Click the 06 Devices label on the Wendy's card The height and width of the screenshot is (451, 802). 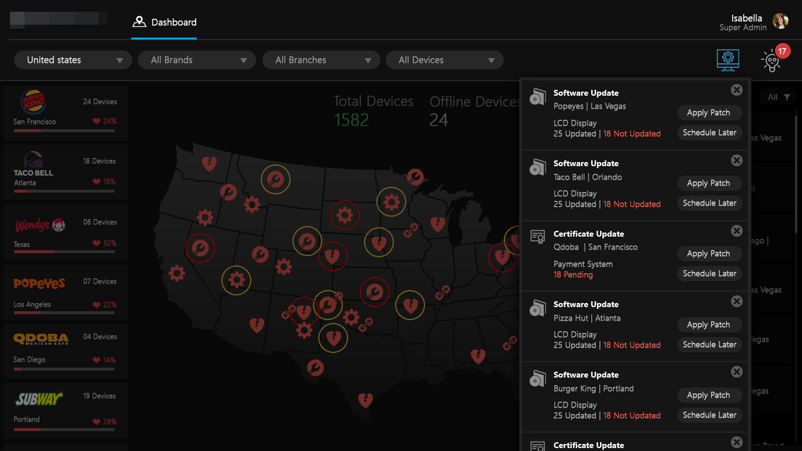point(100,222)
